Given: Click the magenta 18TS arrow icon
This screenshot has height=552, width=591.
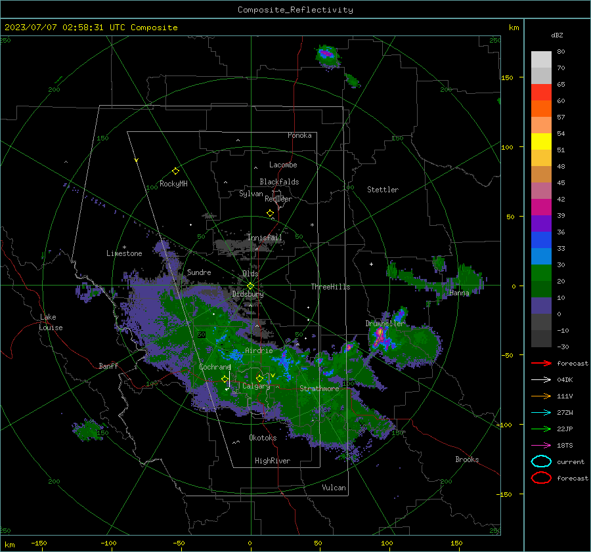Looking at the screenshot, I should (x=541, y=446).
